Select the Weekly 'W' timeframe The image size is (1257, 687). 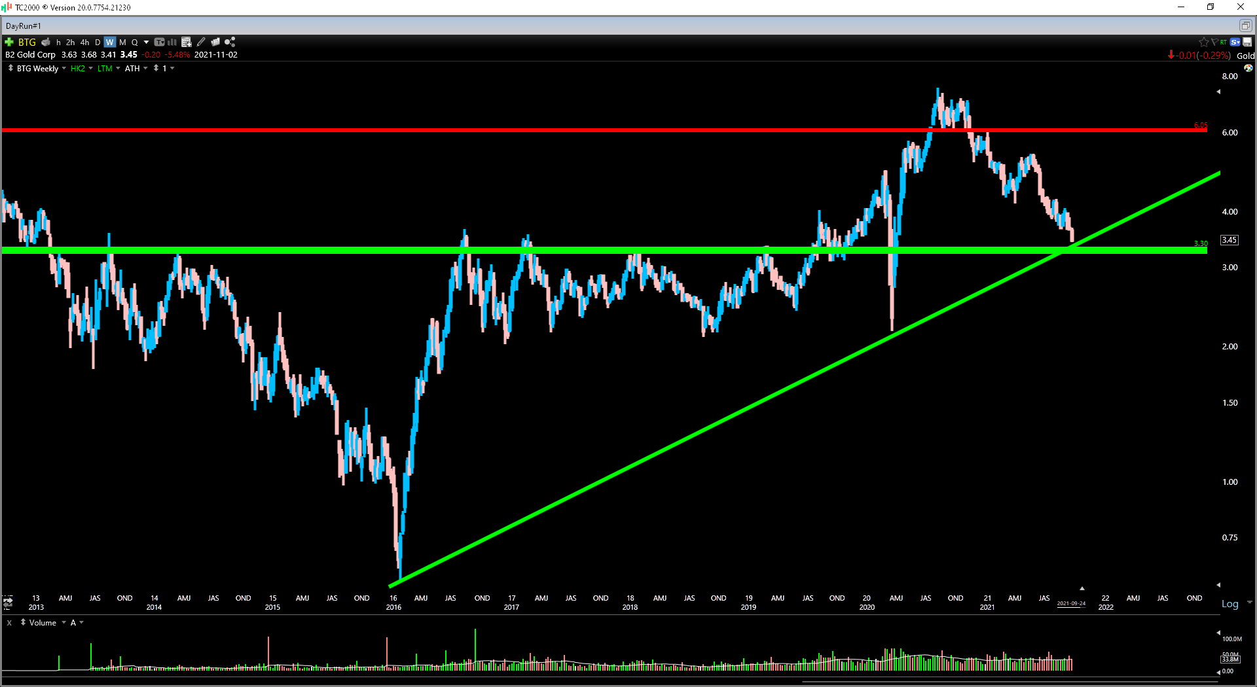[x=109, y=42]
